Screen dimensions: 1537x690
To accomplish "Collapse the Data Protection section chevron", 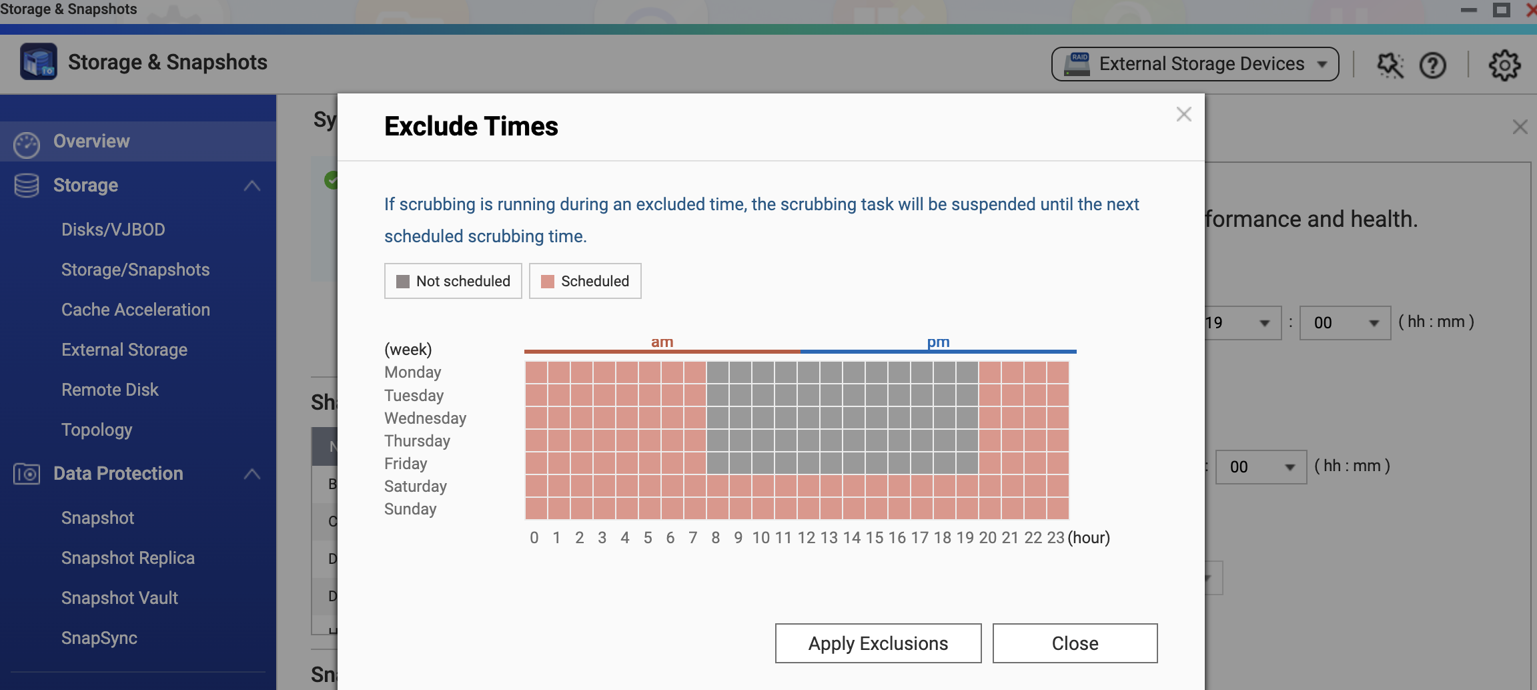I will [x=252, y=474].
